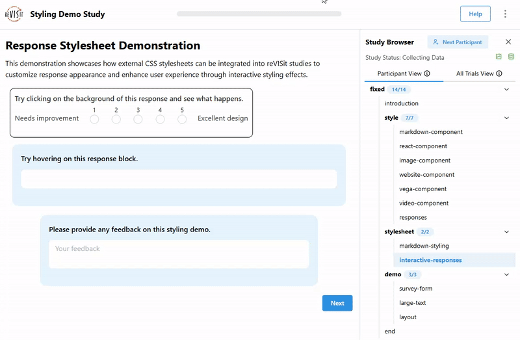
Task: Click the Needs improvement label
Action: pos(47,118)
